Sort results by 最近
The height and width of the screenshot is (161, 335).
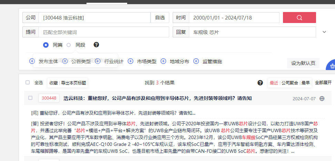(x=274, y=83)
